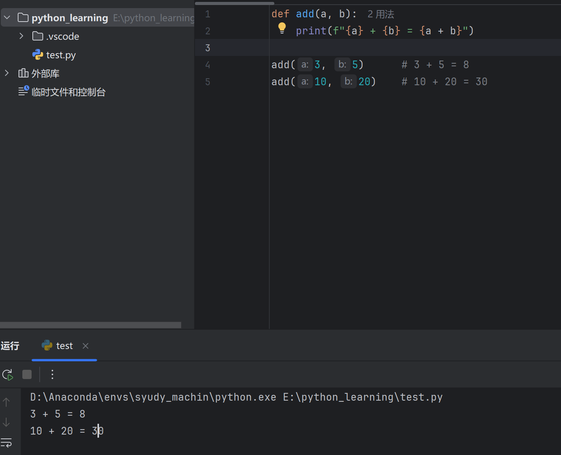This screenshot has height=455, width=561.
Task: Click the 外部库 library icon
Action: click(23, 73)
